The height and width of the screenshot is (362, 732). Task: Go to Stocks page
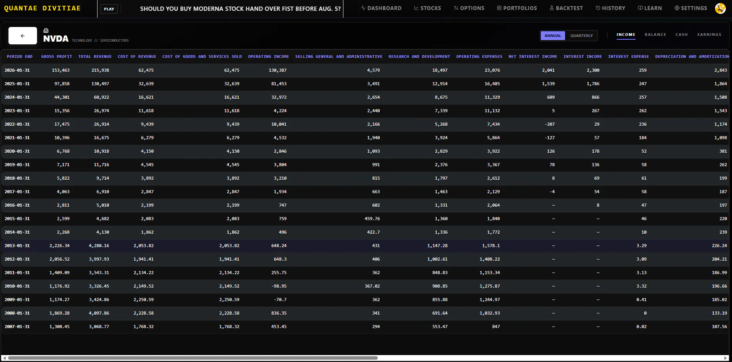[427, 8]
